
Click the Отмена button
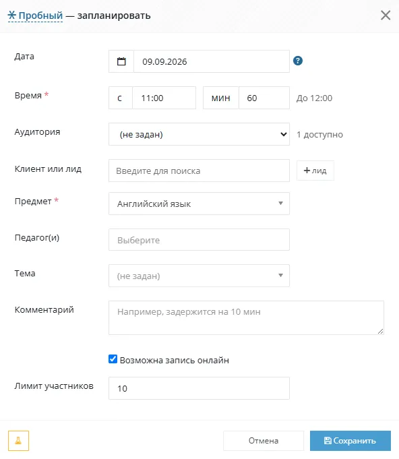[x=264, y=441]
